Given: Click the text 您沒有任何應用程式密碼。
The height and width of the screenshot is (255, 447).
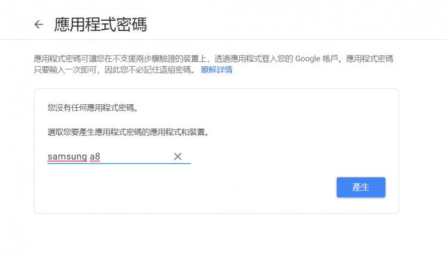Looking at the screenshot, I should click(x=93, y=108).
